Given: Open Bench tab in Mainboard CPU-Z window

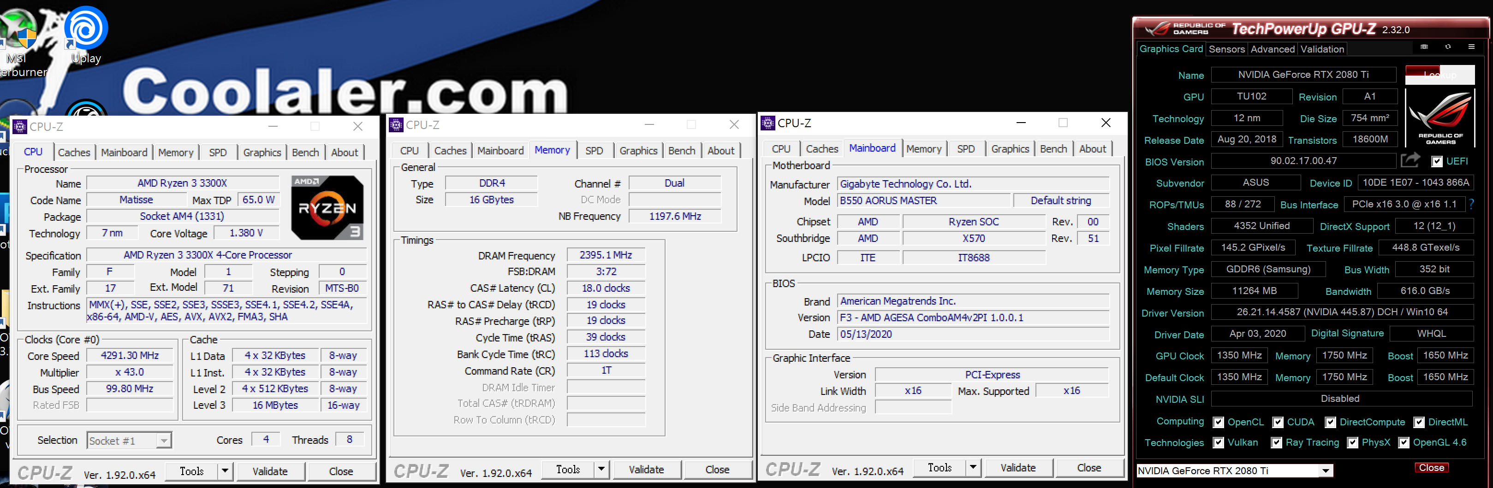Looking at the screenshot, I should click(x=1053, y=149).
